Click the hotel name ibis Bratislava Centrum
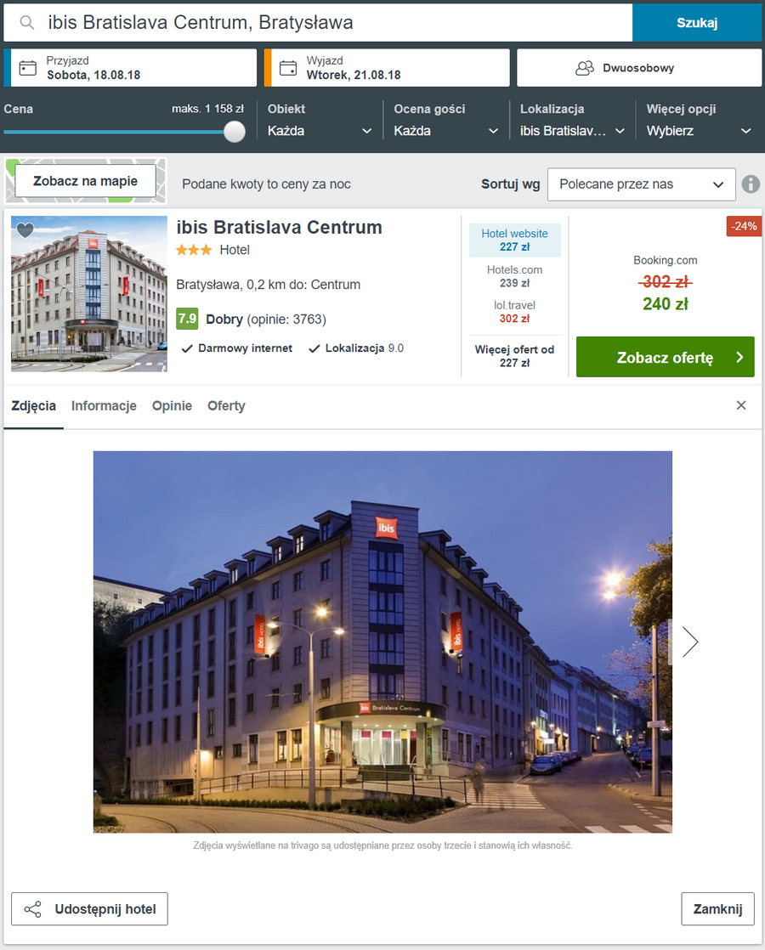Screen dimensions: 765x950 pyautogui.click(x=280, y=227)
